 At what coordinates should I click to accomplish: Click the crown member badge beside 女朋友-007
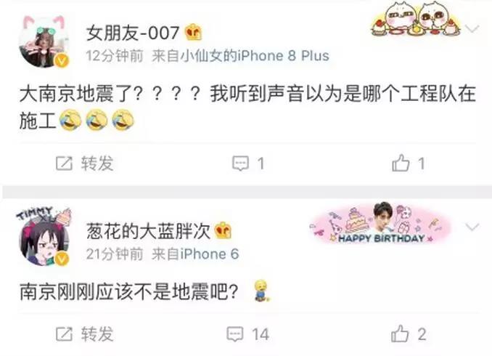[193, 33]
